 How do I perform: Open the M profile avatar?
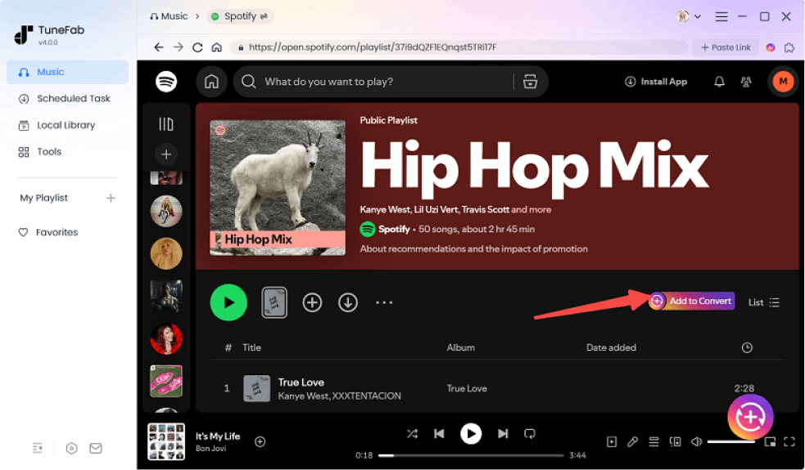tap(783, 82)
